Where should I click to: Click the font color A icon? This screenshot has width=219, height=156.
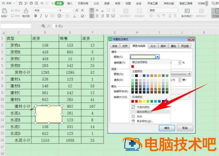[75, 16]
